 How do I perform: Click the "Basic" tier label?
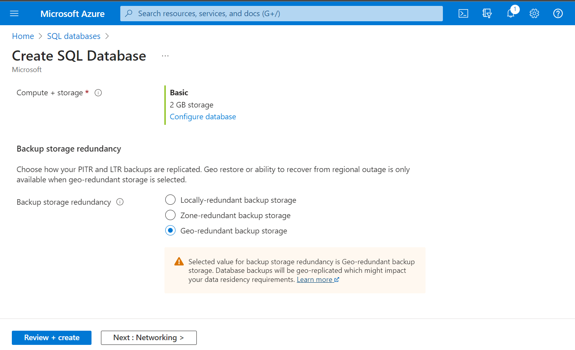pos(179,93)
